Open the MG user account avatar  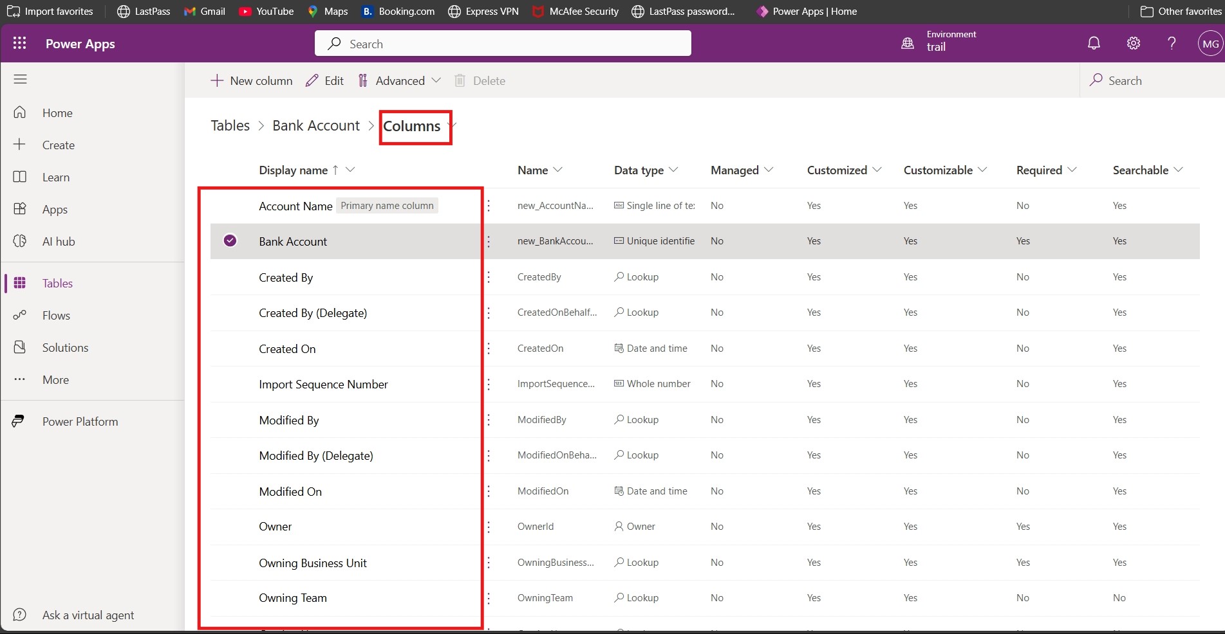[x=1210, y=44]
